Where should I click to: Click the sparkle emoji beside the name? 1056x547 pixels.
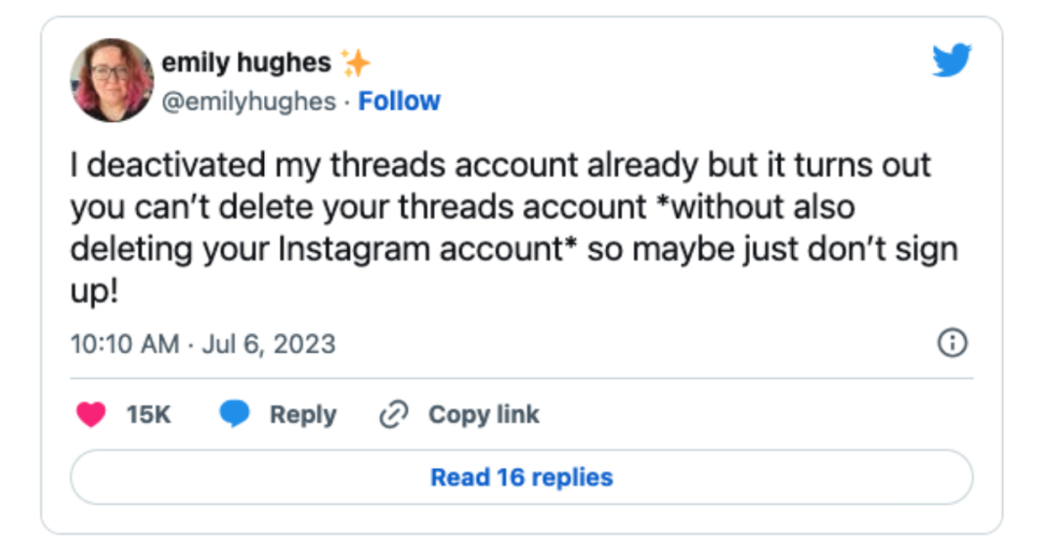click(356, 63)
